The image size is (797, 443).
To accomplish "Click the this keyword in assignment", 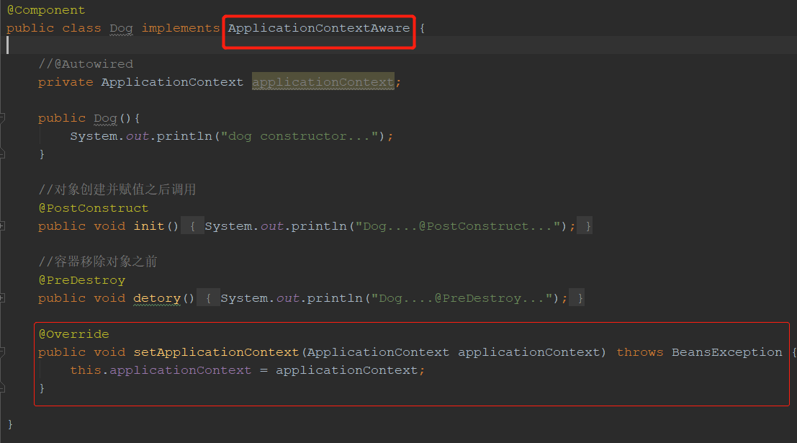I will click(86, 370).
